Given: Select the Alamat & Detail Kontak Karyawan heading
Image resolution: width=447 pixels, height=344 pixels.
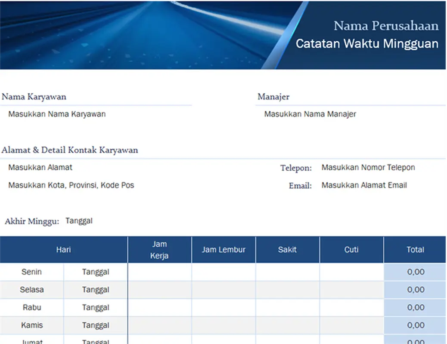Looking at the screenshot, I should tap(70, 150).
